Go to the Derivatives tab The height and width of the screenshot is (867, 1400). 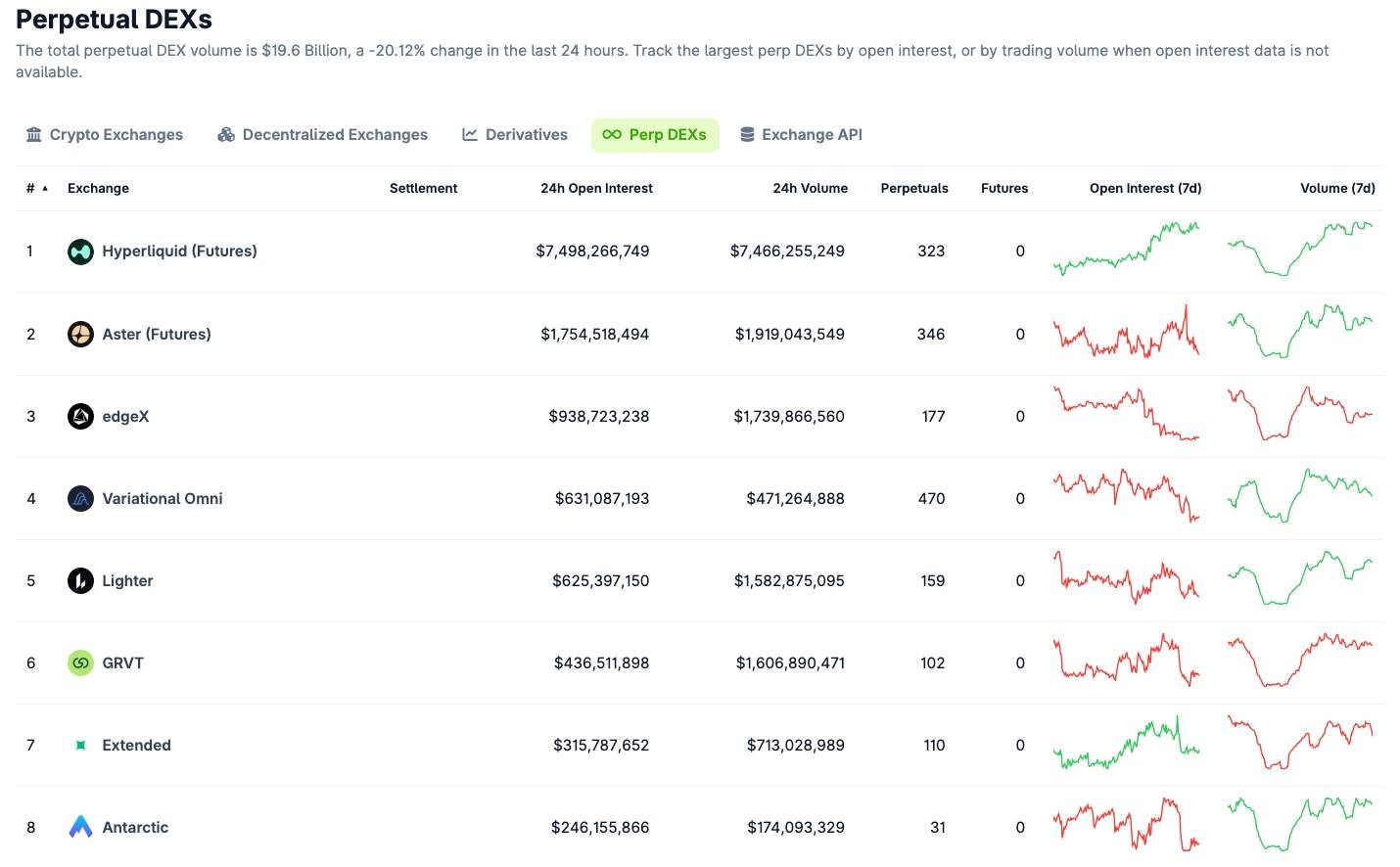tap(515, 135)
